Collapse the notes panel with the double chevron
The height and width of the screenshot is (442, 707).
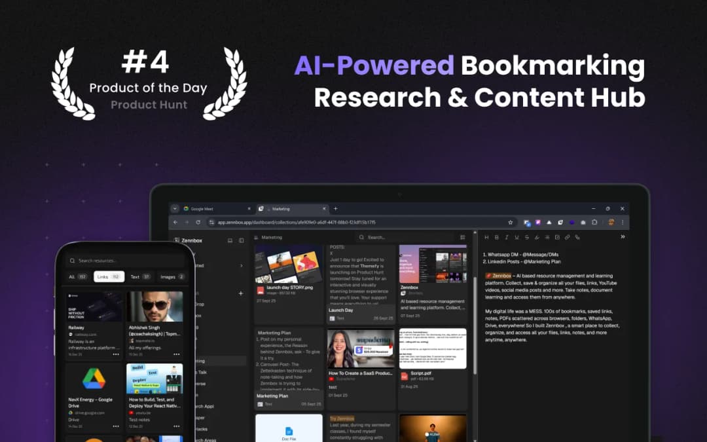[622, 237]
